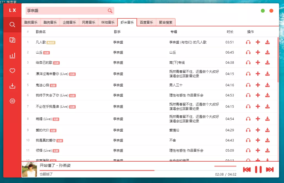
Task: Pause the currently playing song
Action: pos(258,170)
